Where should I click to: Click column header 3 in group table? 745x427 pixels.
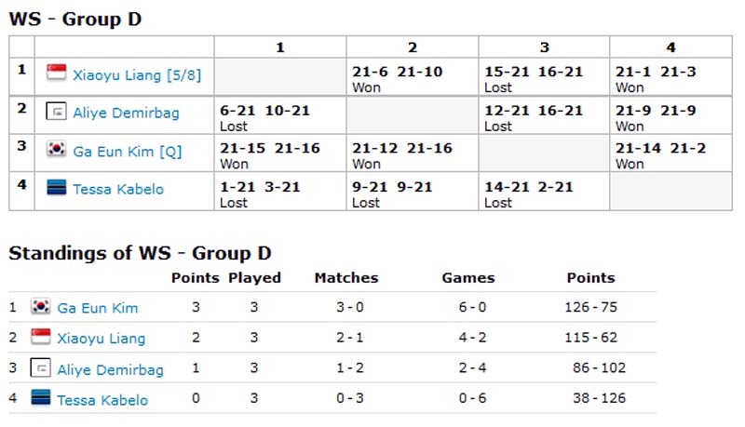(x=544, y=47)
